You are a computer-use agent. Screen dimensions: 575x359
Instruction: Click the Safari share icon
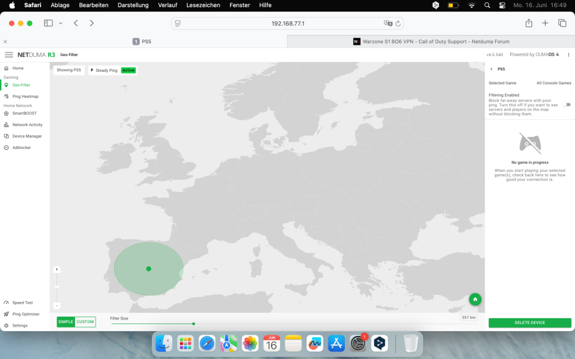(529, 23)
